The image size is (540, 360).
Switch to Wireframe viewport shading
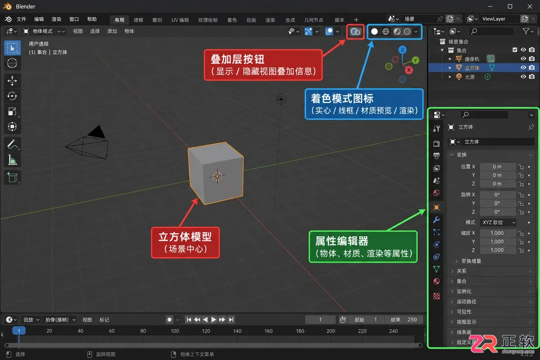pyautogui.click(x=386, y=31)
